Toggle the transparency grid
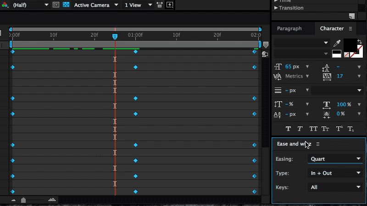Screen dimensions: 367x206 click(x=66, y=5)
